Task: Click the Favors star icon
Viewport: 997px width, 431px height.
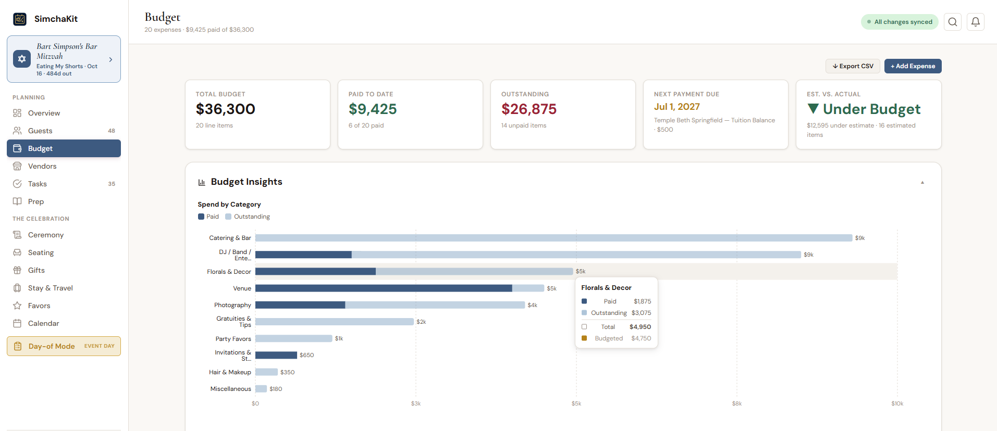Action: [17, 306]
